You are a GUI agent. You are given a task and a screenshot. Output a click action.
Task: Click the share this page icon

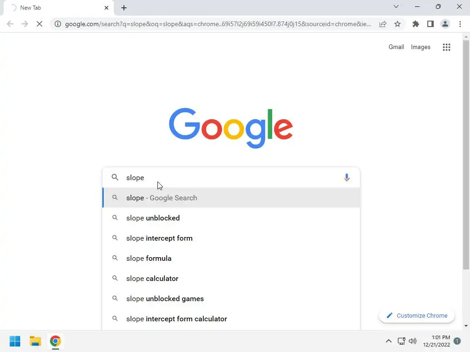click(x=383, y=24)
